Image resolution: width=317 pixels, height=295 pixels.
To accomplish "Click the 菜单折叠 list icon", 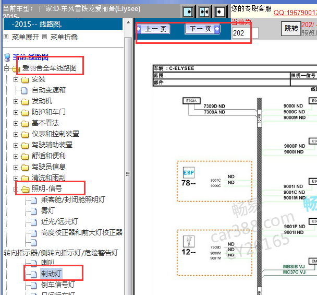I will [45, 37].
